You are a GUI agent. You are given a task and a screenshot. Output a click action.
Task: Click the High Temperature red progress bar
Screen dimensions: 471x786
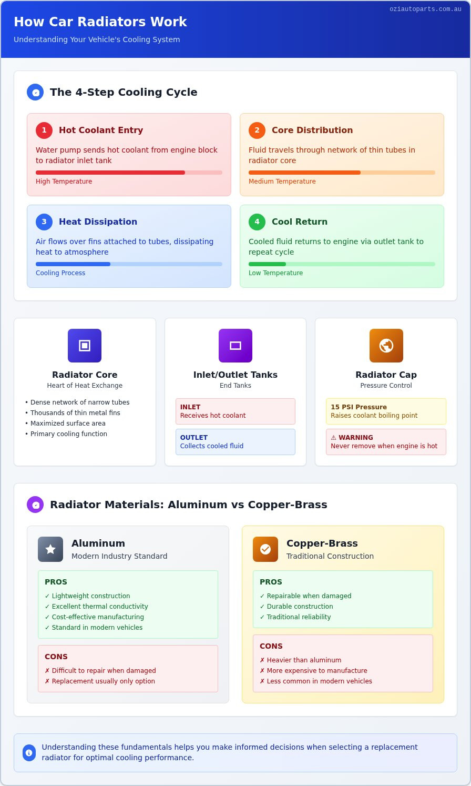point(129,173)
